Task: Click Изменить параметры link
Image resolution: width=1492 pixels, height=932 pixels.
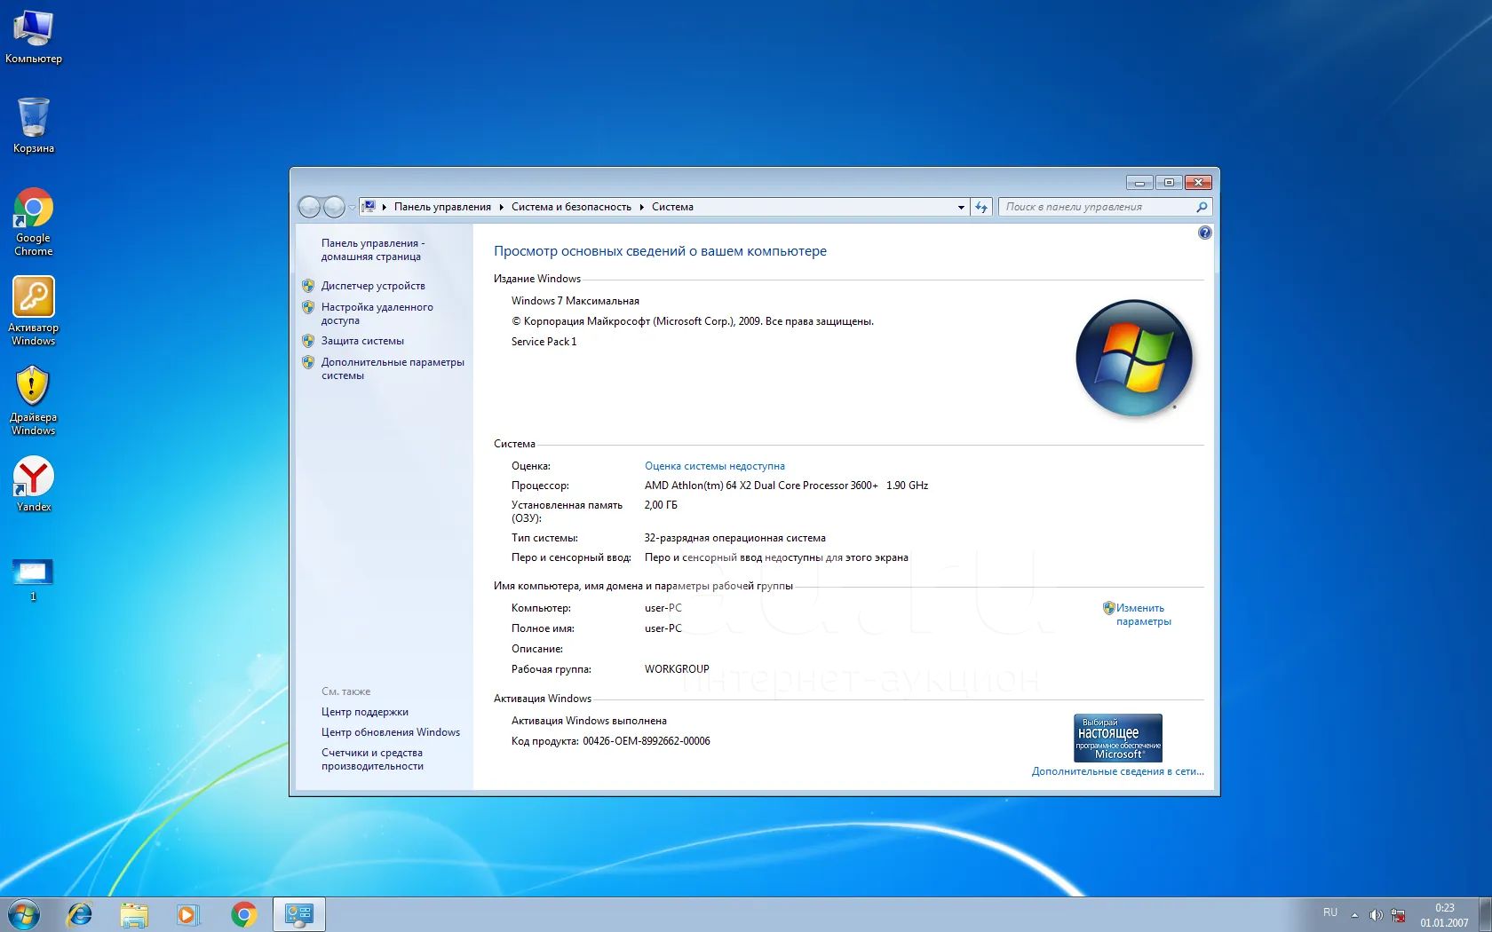Action: tap(1144, 614)
